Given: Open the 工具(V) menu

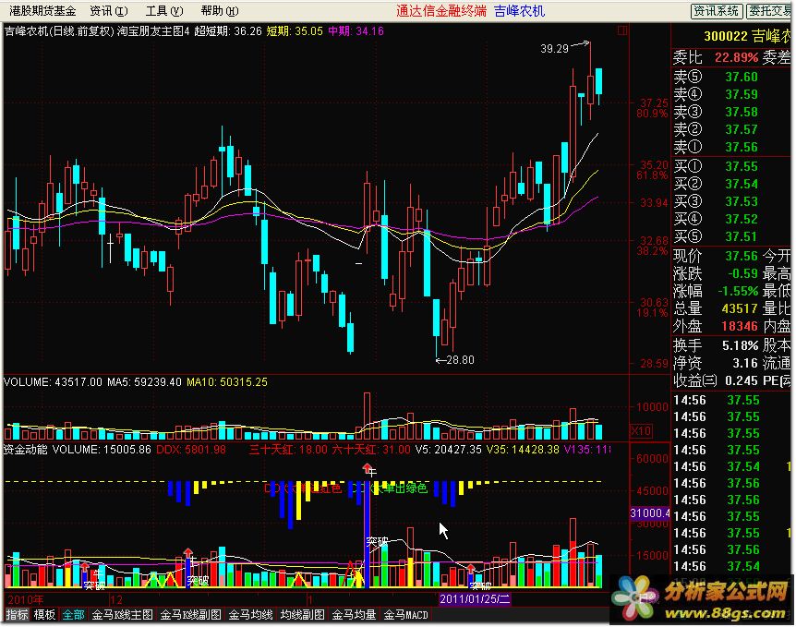Looking at the screenshot, I should pos(164,11).
